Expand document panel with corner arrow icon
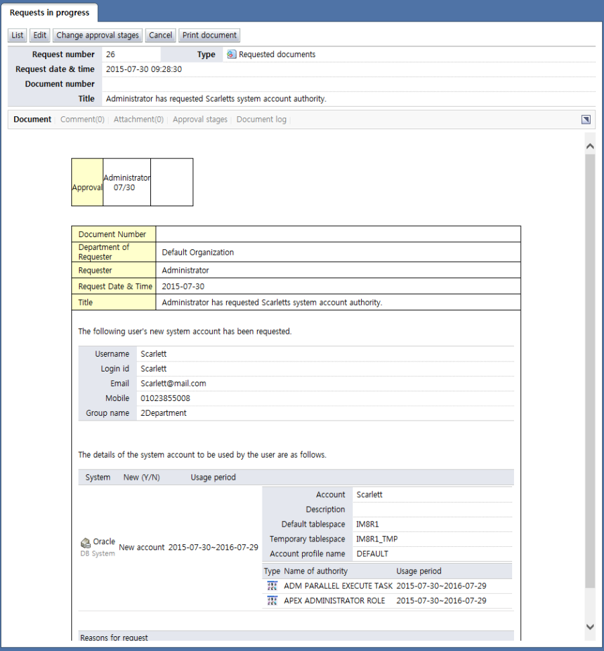Image resolution: width=604 pixels, height=651 pixels. tap(586, 120)
